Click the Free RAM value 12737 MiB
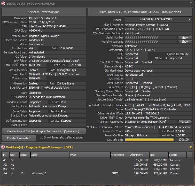 (x=74, y=65)
